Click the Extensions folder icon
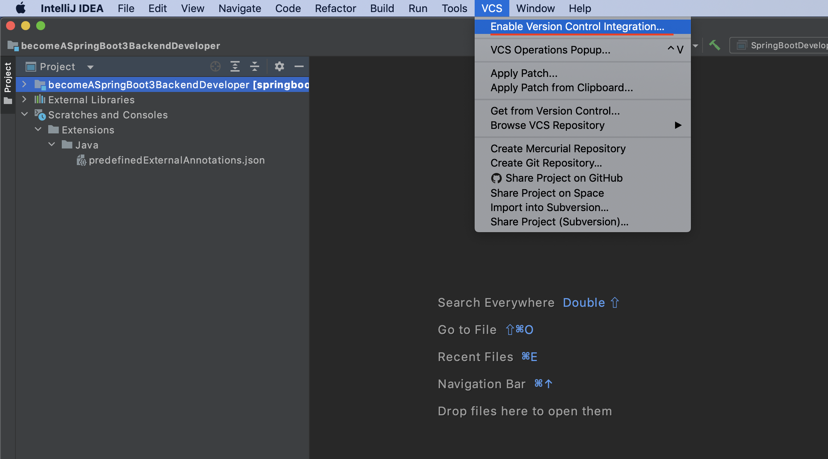This screenshot has height=459, width=828. tap(53, 130)
